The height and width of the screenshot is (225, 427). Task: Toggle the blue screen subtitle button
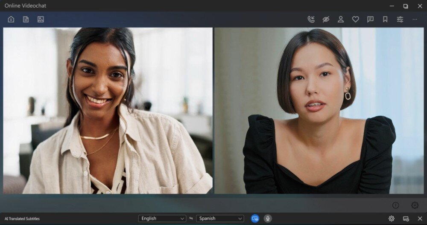pos(255,218)
